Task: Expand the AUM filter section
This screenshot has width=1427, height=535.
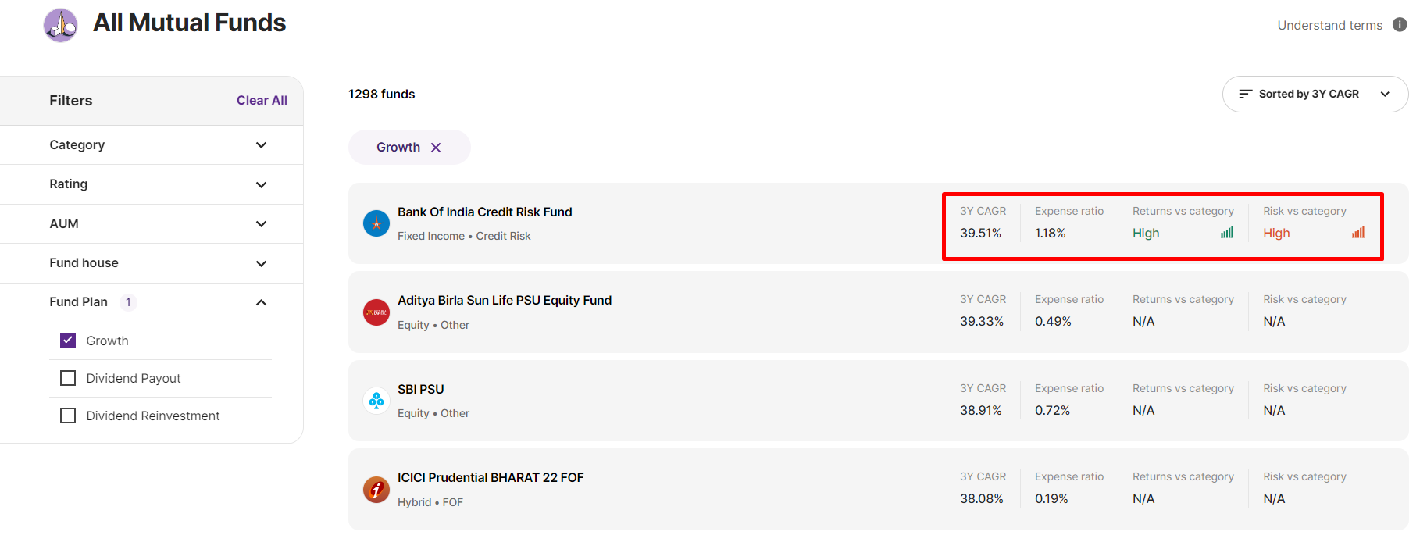Action: (x=261, y=224)
